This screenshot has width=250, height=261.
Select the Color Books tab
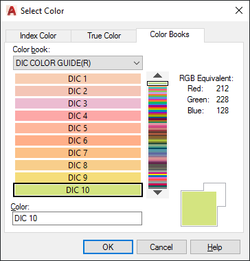pos(170,35)
